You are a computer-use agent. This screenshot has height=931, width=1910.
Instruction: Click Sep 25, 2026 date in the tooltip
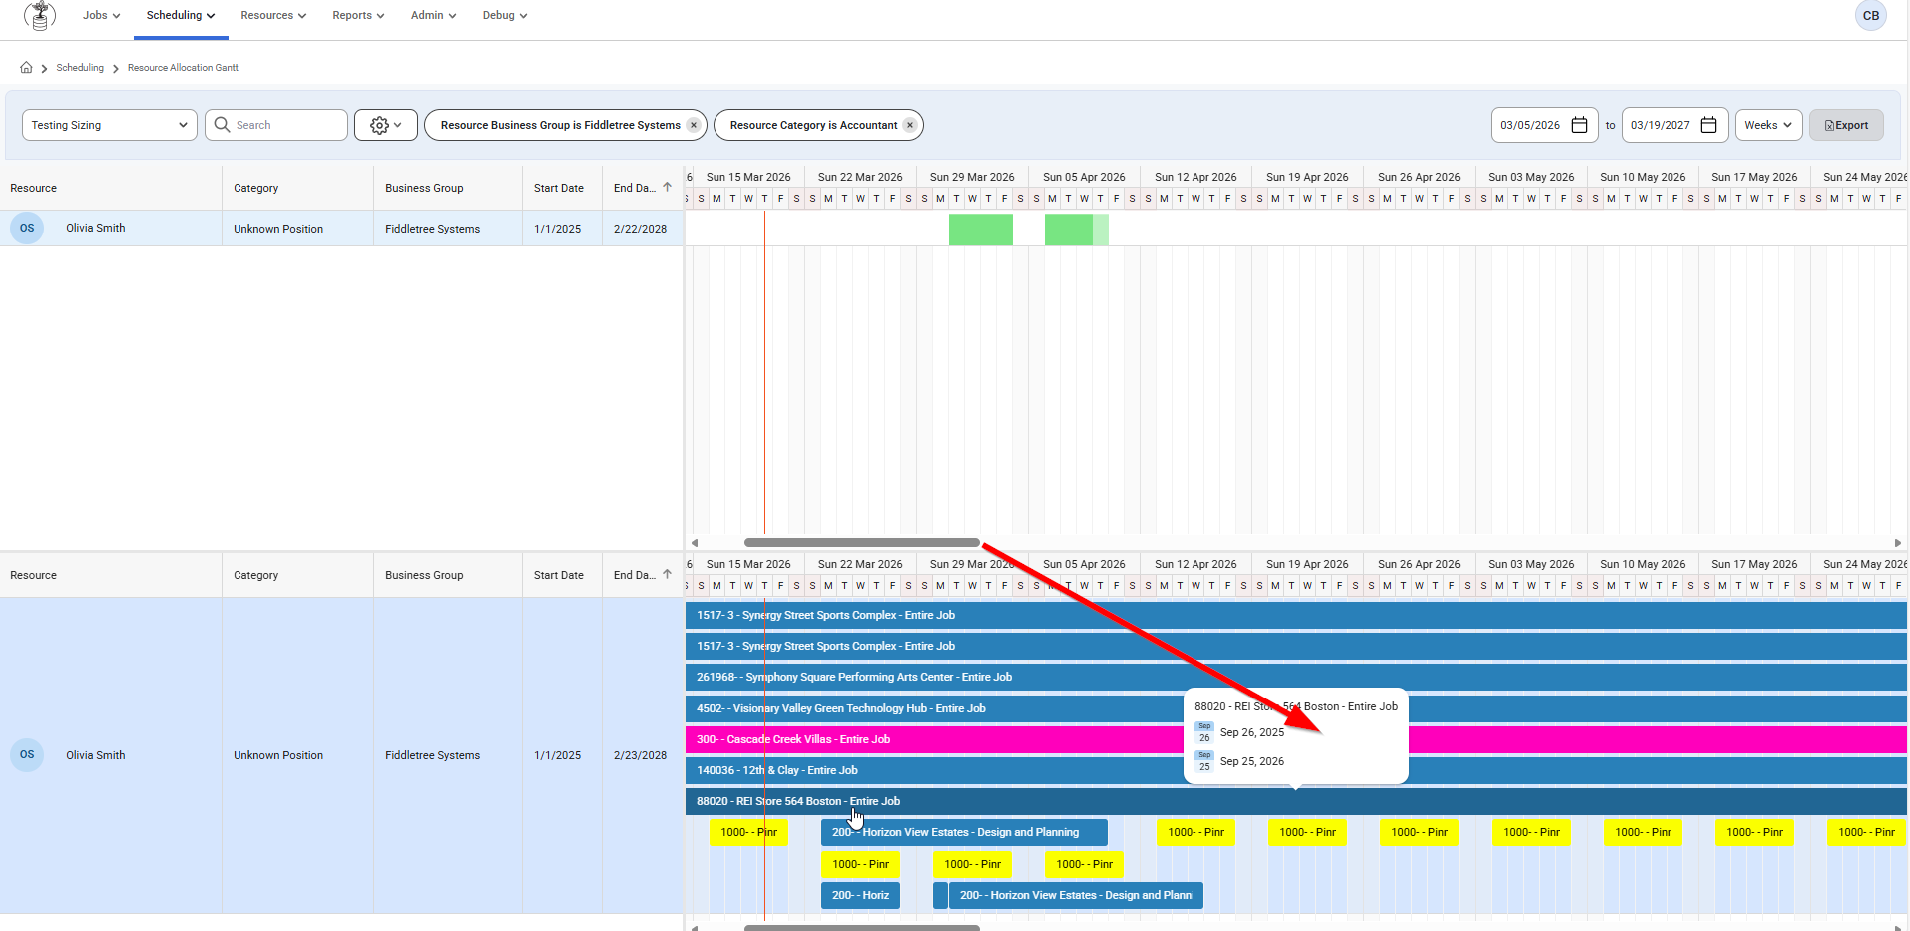click(1251, 761)
